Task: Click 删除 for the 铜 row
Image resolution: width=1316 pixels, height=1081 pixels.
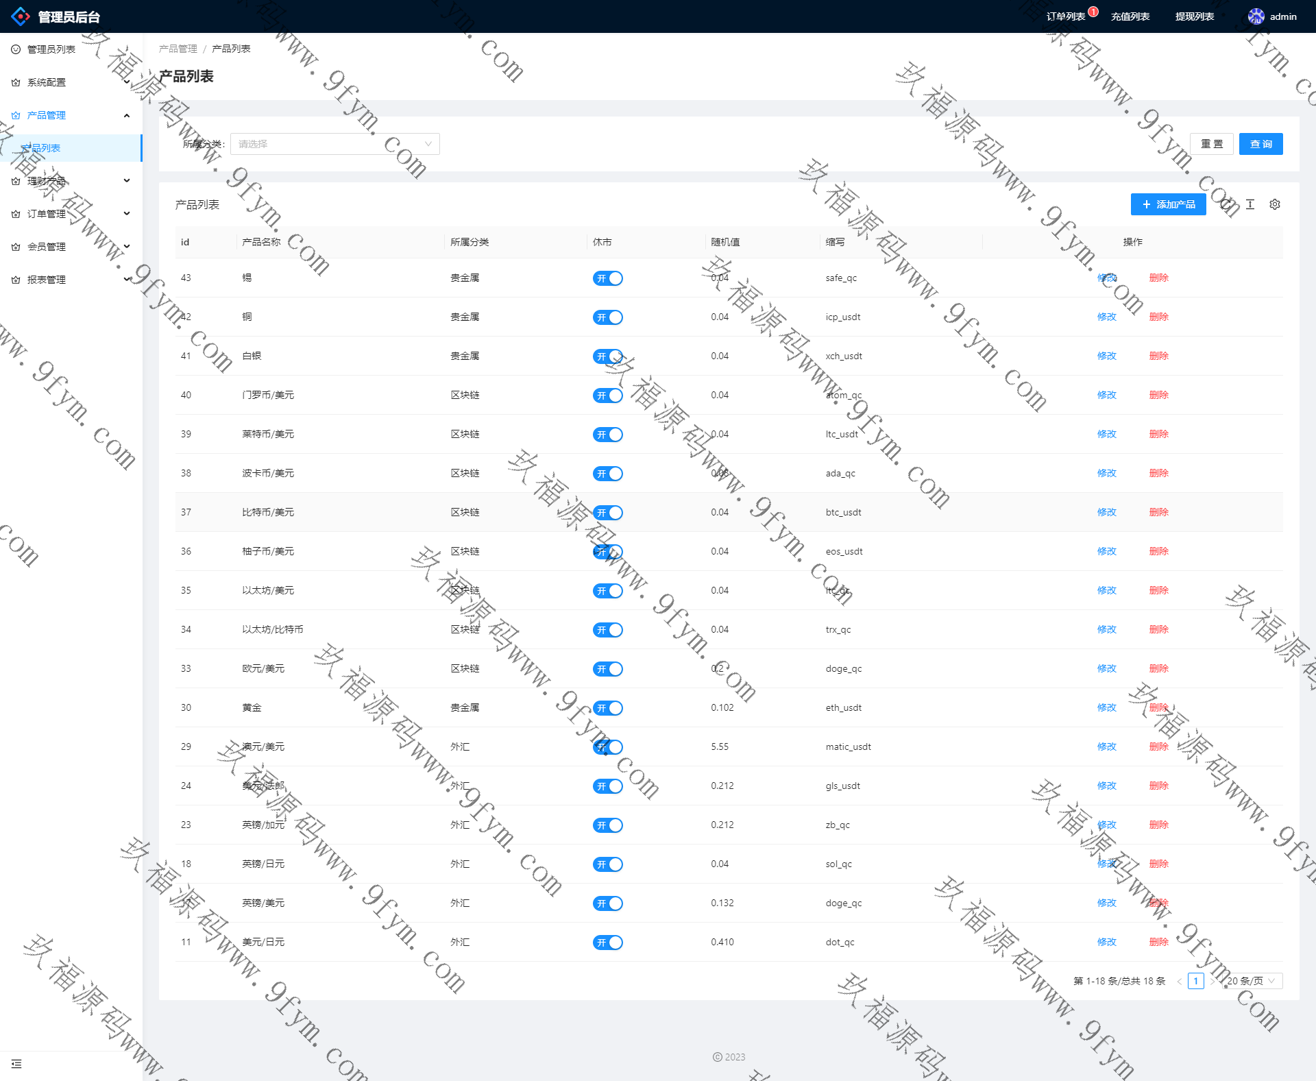Action: (x=1158, y=317)
